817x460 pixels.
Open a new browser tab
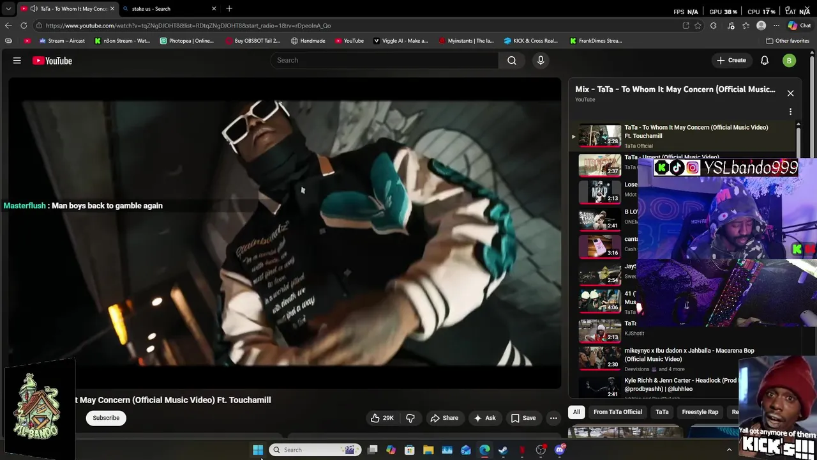229,9
